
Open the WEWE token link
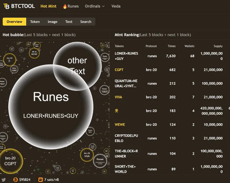click(x=120, y=124)
